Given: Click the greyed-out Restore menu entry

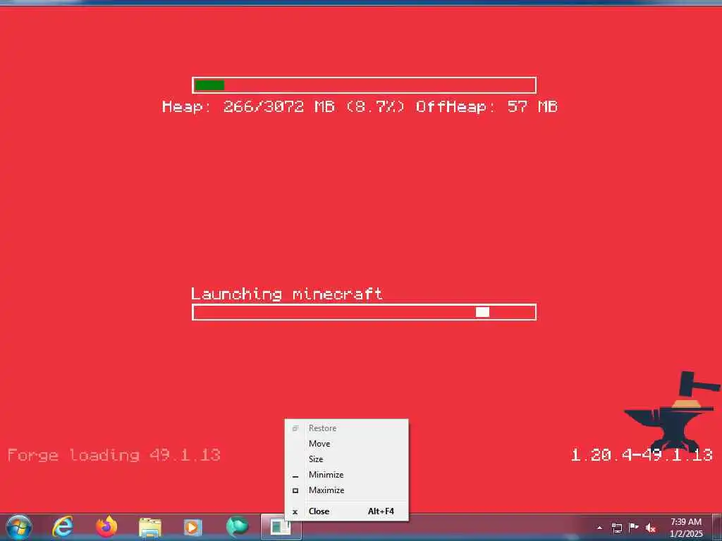Looking at the screenshot, I should (346, 428).
